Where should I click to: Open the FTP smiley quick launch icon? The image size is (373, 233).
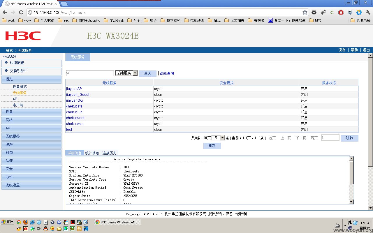pos(19,229)
